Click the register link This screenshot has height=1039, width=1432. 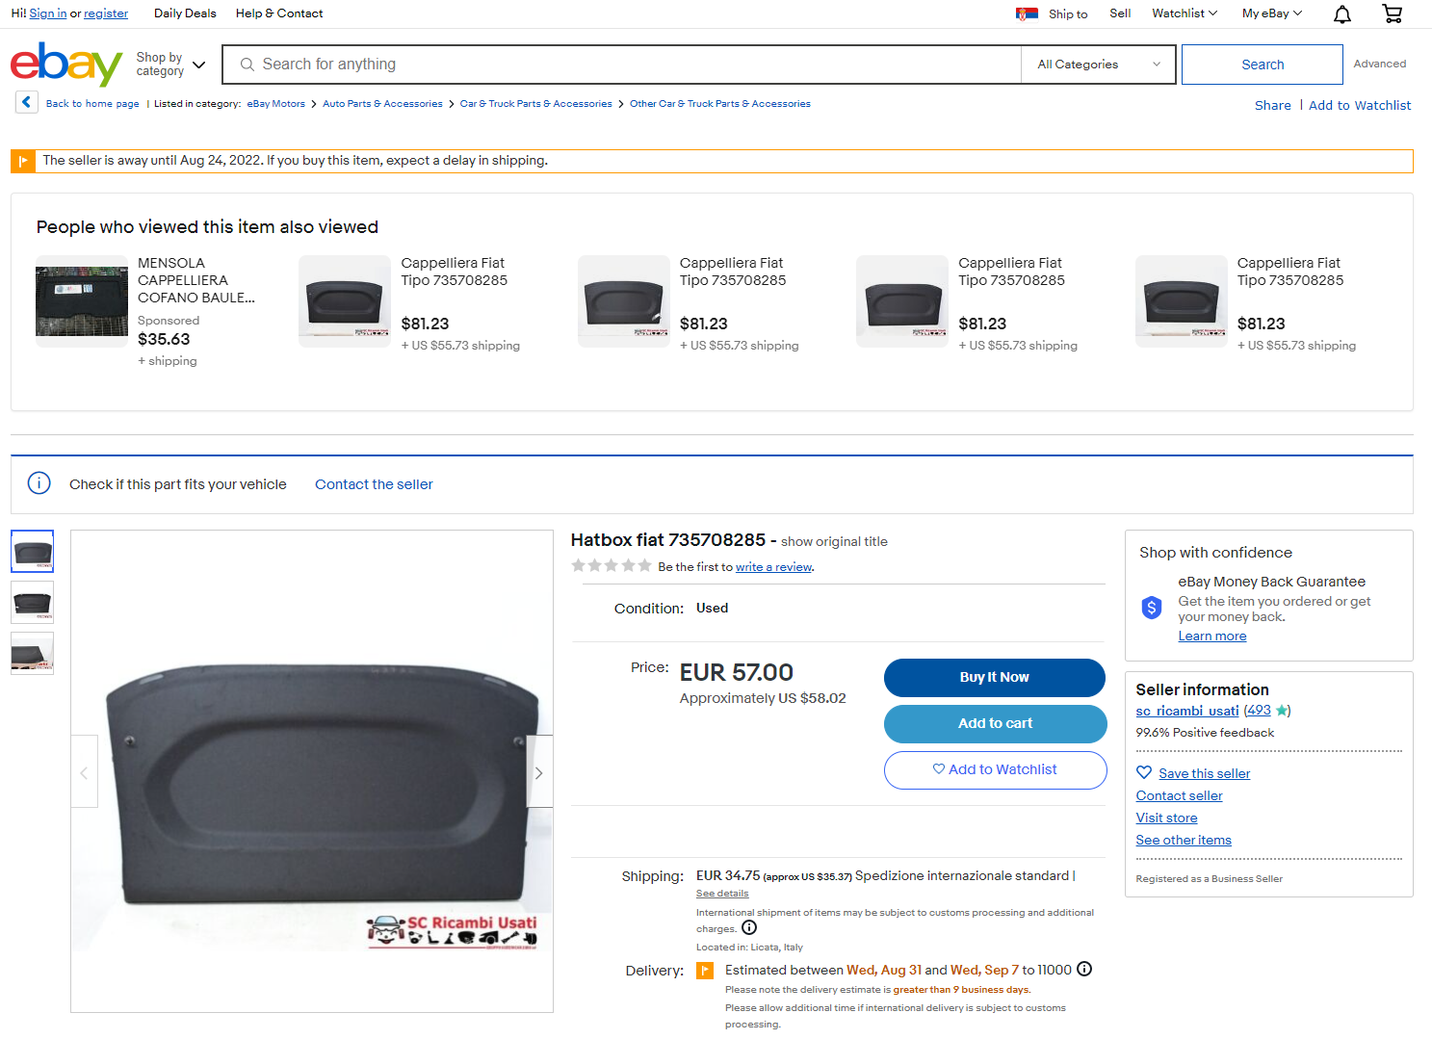(x=106, y=13)
